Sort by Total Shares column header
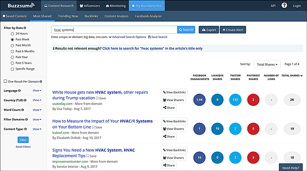 (x=292, y=76)
